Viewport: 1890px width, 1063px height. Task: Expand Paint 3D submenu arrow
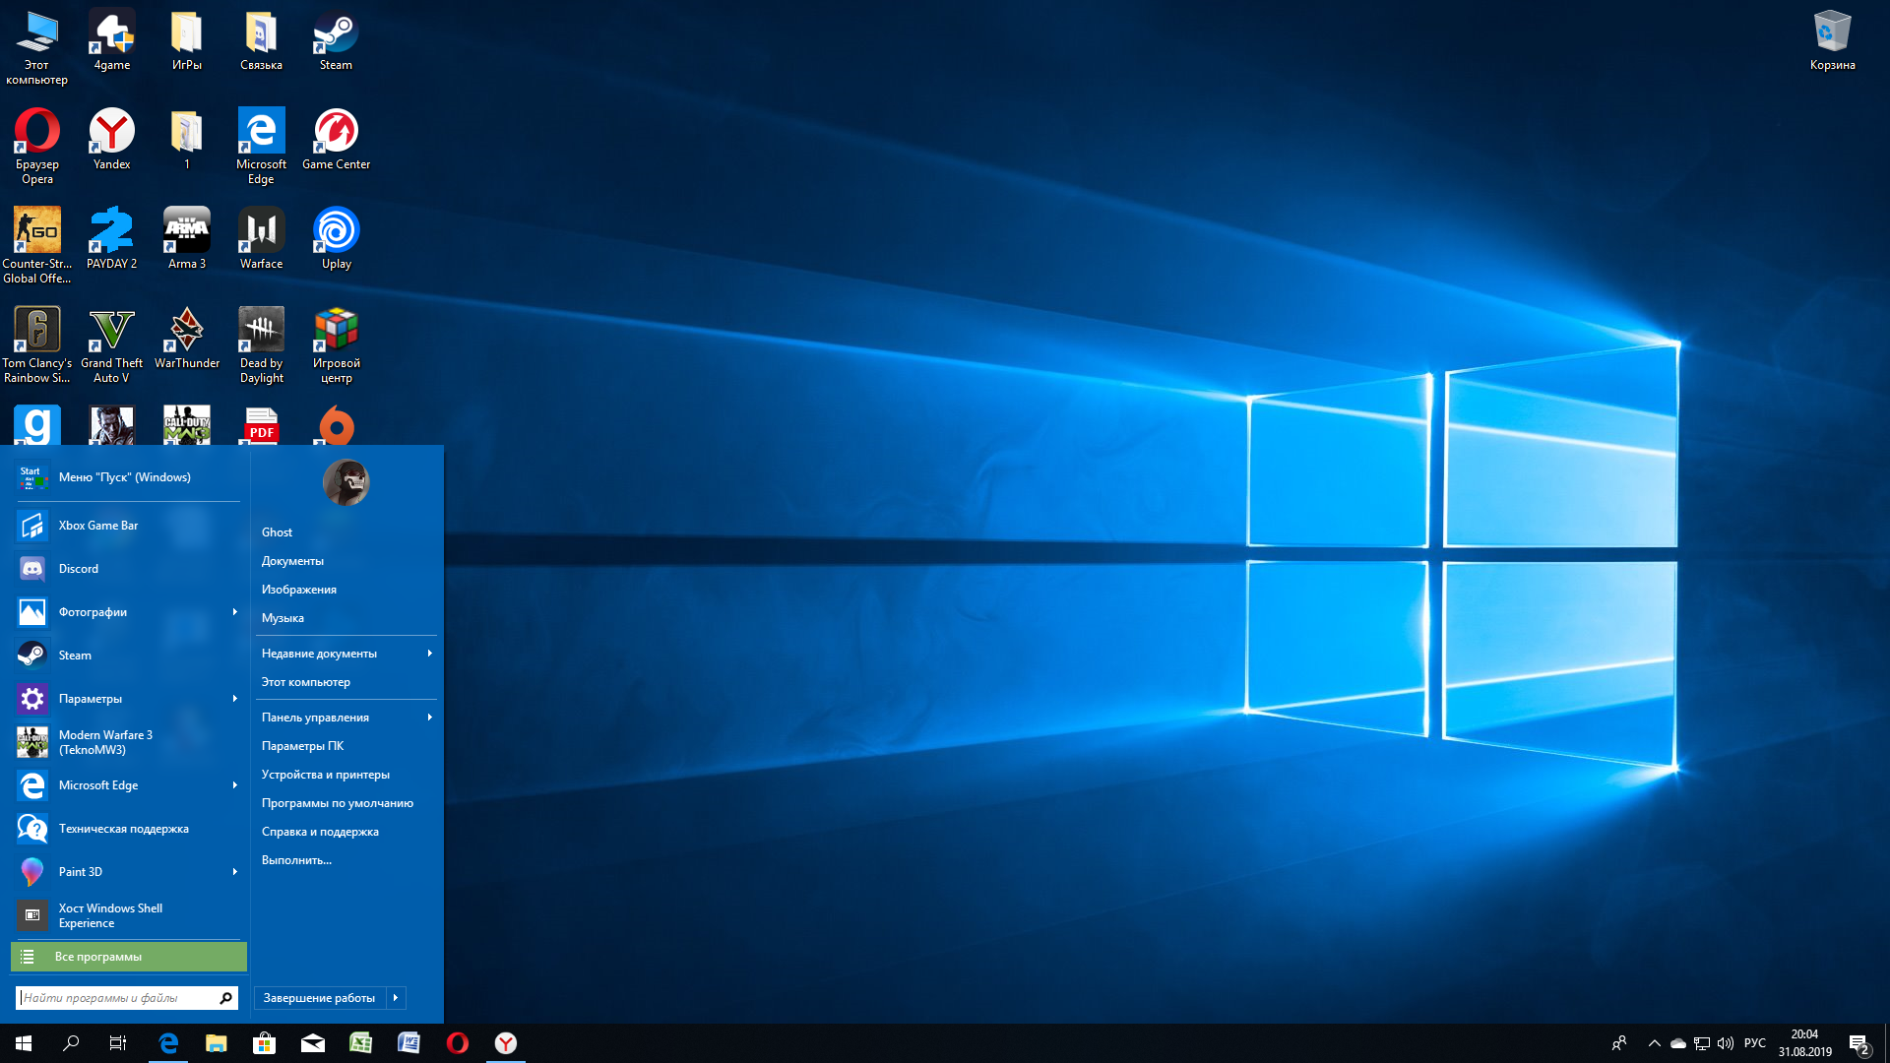233,871
